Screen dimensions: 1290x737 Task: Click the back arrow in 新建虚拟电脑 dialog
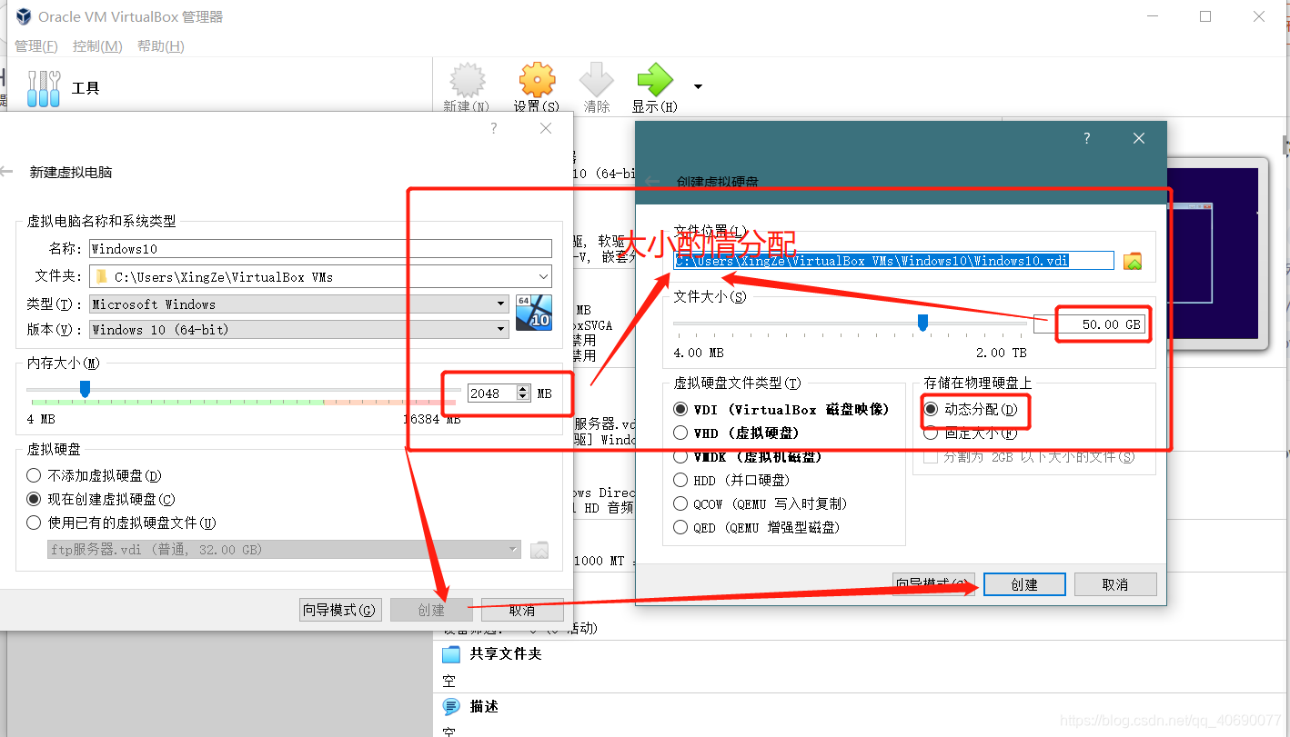7,172
